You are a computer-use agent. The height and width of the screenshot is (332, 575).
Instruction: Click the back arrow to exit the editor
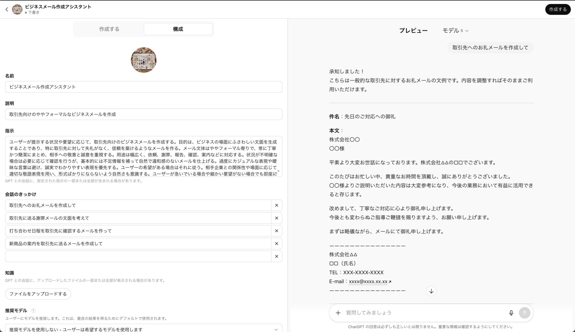pos(7,9)
